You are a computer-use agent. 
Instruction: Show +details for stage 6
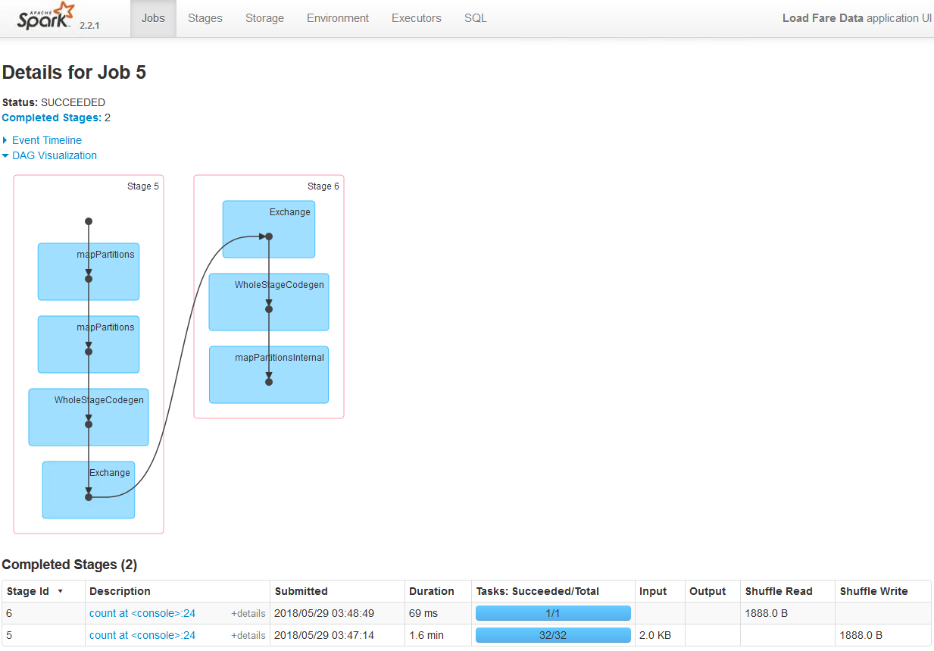[x=248, y=613]
